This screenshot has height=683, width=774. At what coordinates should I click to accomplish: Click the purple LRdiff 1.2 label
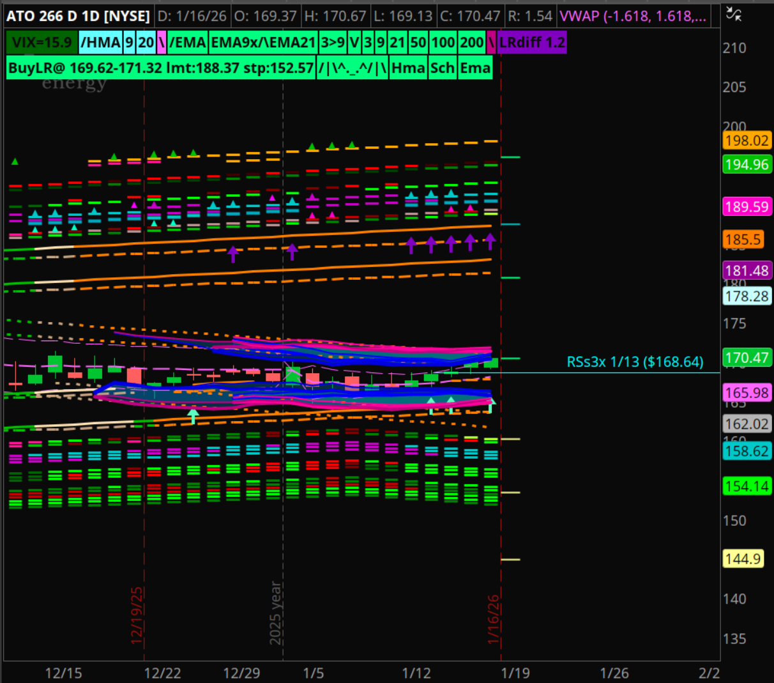tap(532, 43)
